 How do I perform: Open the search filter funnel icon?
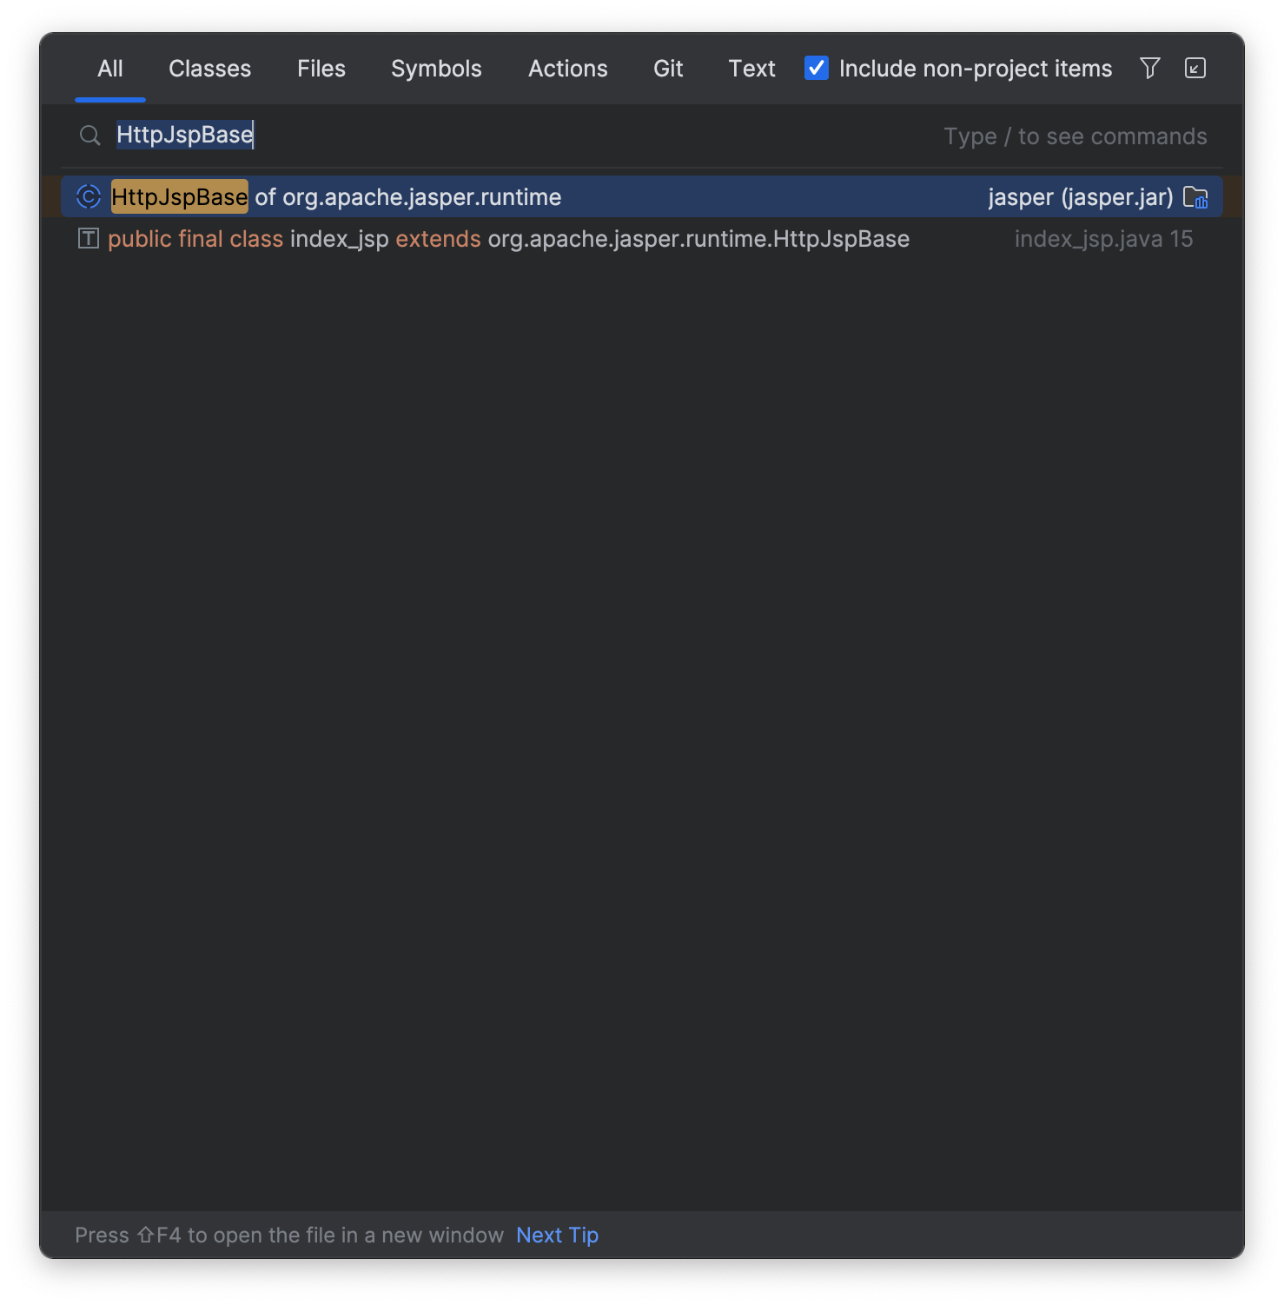1148,68
